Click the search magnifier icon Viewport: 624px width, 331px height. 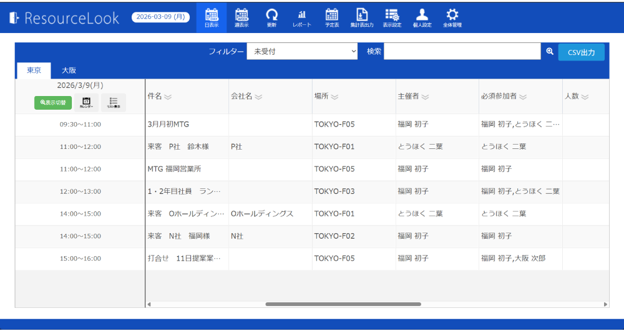(x=550, y=52)
